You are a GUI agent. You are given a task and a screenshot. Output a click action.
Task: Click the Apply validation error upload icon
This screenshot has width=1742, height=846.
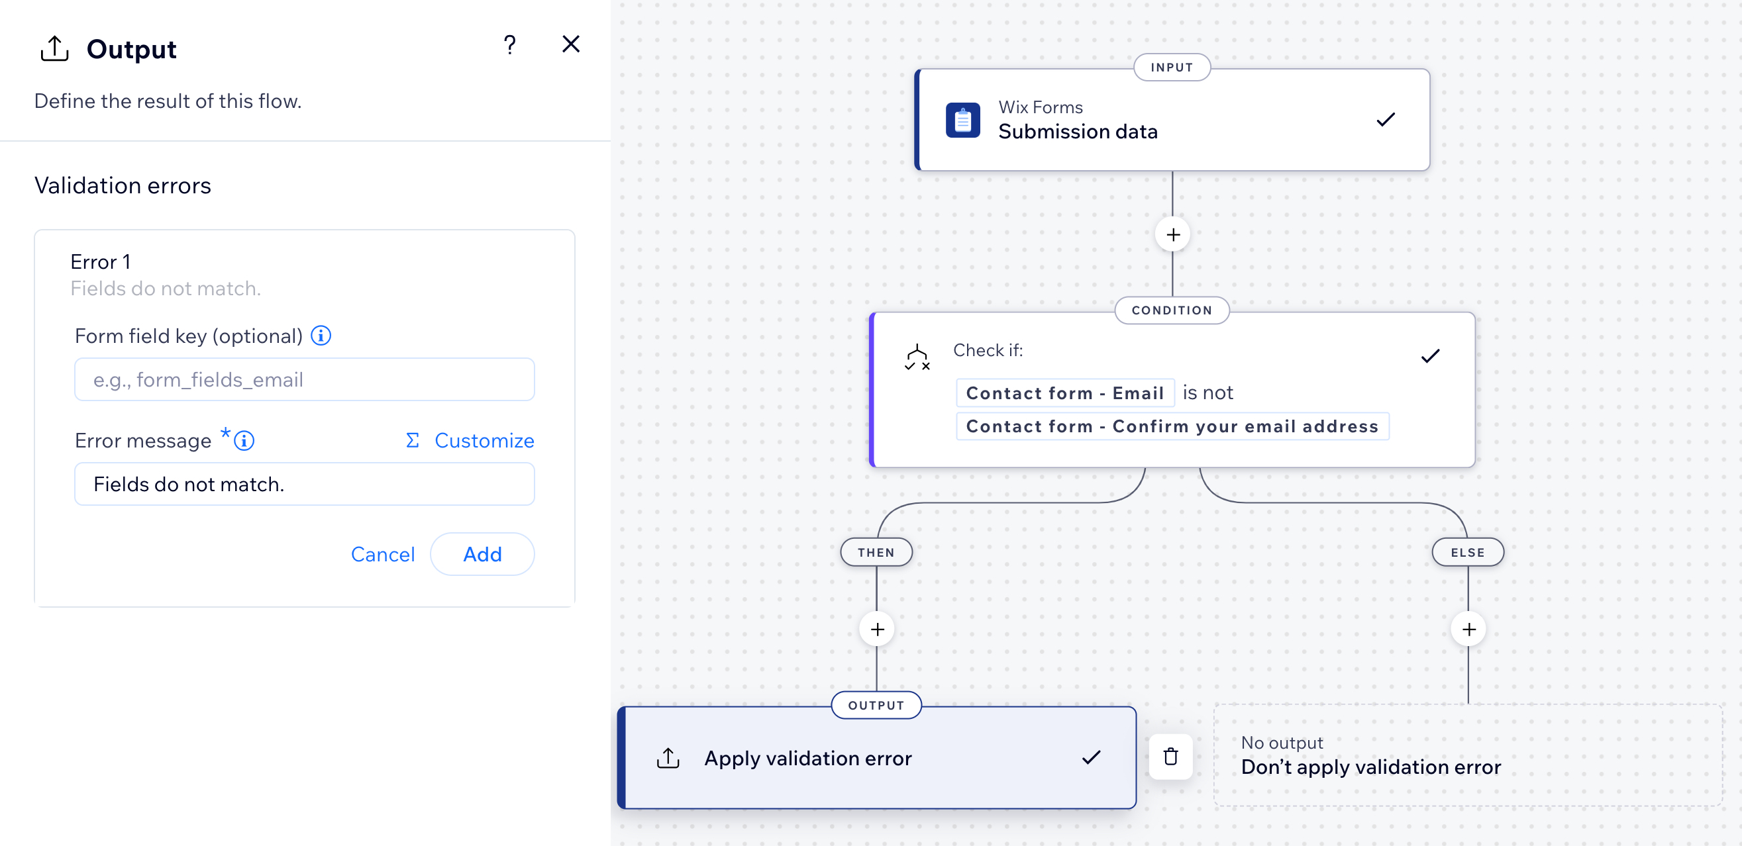[x=671, y=759]
